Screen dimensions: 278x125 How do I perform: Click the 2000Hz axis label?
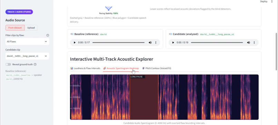point(77,97)
